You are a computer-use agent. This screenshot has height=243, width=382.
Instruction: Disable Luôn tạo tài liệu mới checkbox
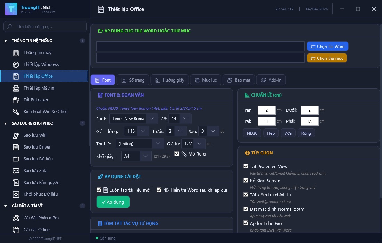click(x=99, y=190)
